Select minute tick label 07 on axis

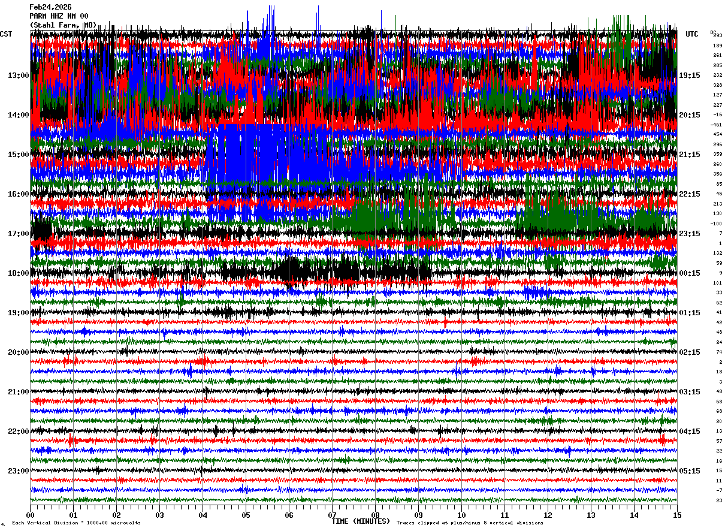(x=332, y=515)
